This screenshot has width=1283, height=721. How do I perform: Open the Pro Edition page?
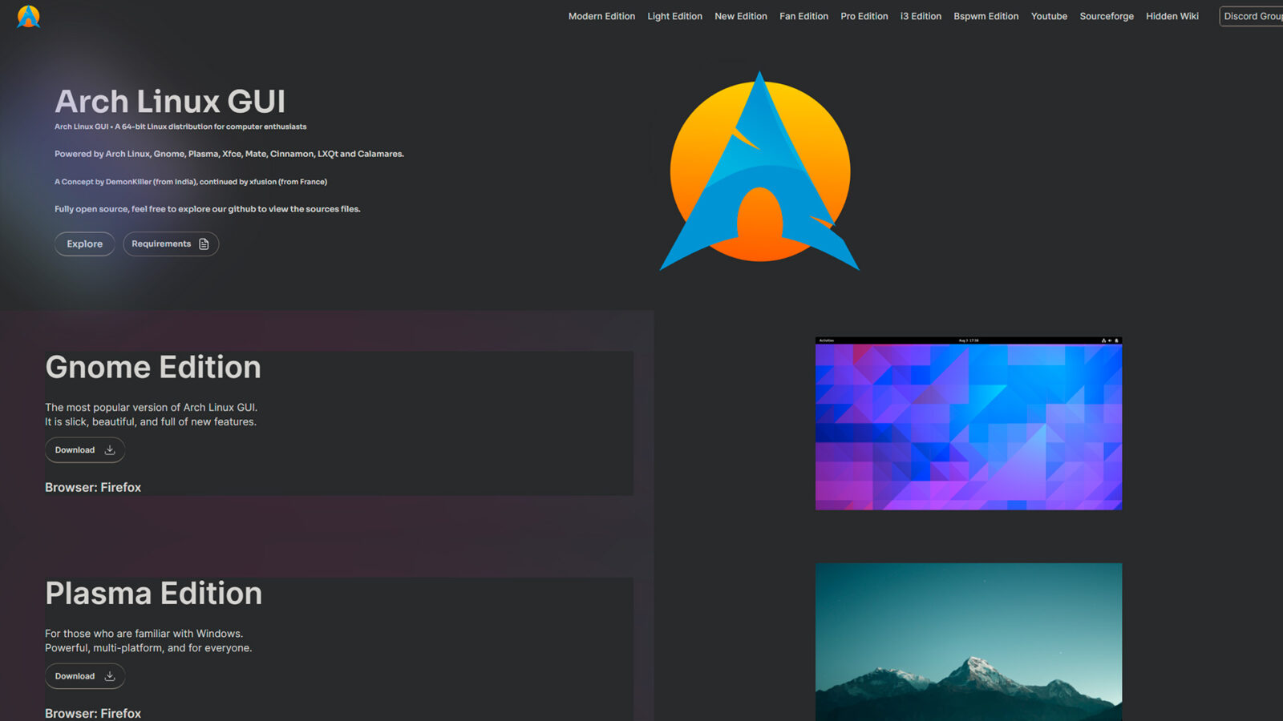point(864,16)
